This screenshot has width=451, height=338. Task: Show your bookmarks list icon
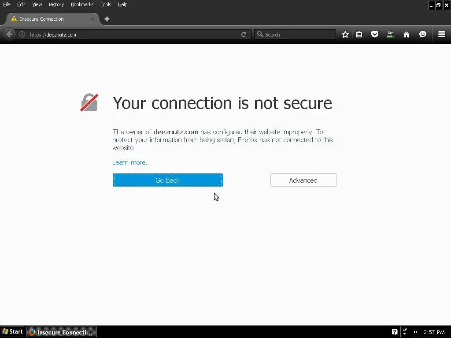point(359,34)
